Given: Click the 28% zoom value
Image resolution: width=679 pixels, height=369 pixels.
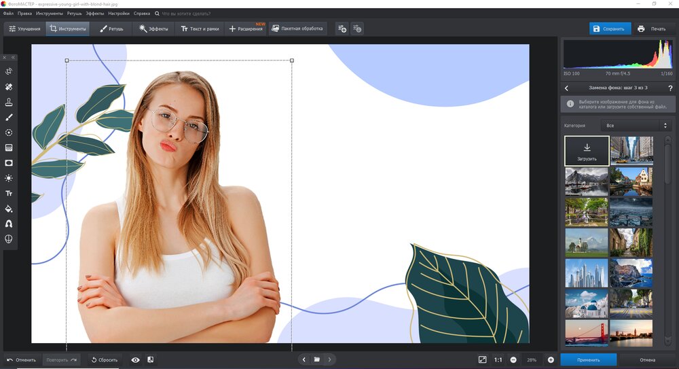Looking at the screenshot, I should [x=532, y=360].
